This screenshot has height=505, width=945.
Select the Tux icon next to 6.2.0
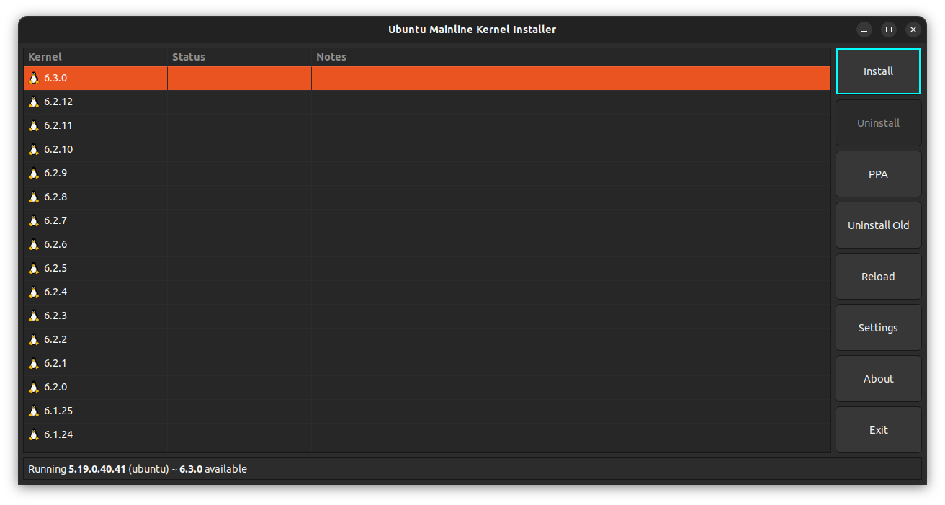pyautogui.click(x=33, y=387)
